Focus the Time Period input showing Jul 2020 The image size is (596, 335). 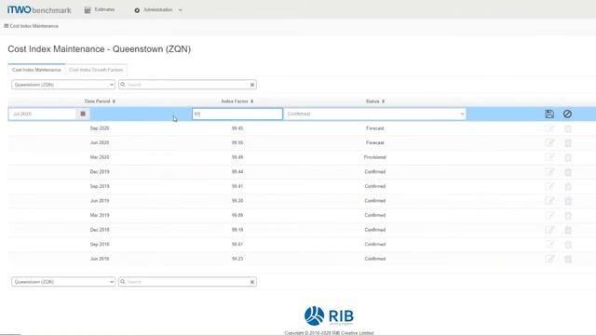coord(43,114)
